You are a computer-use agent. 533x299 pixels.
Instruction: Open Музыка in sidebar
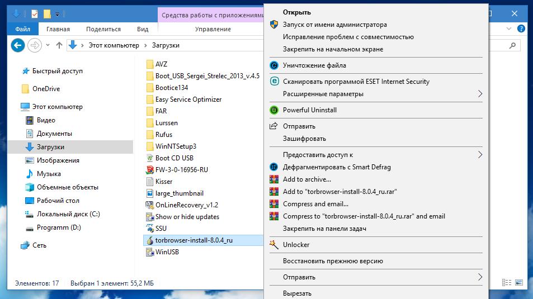(x=49, y=174)
